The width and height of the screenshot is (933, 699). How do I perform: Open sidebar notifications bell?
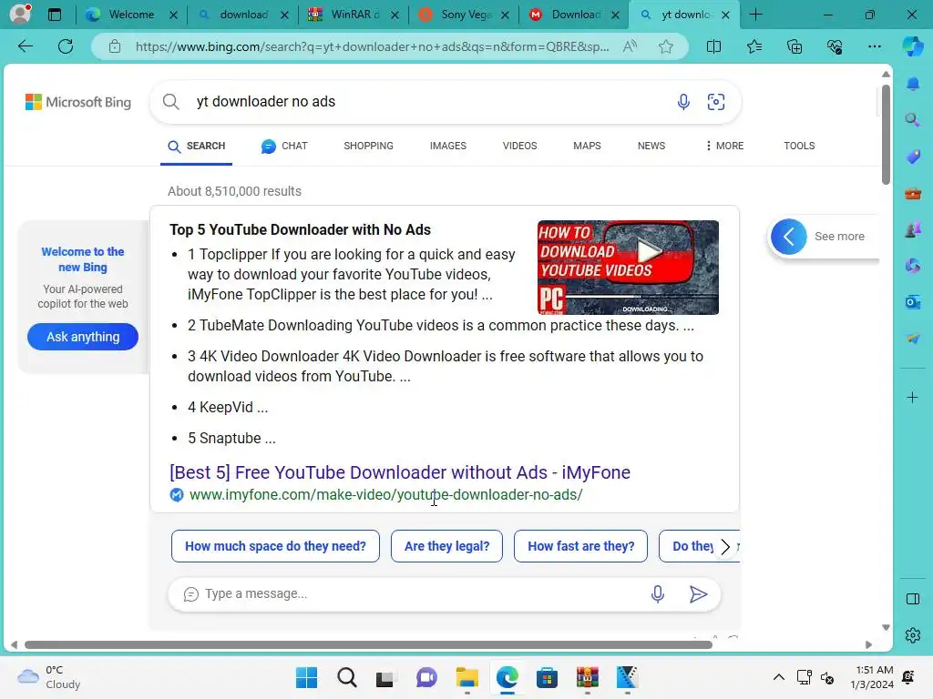pos(913,84)
